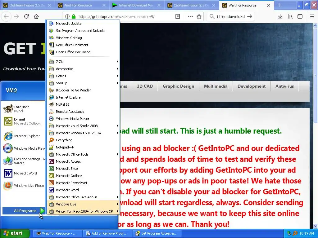Viewport: 318px width, 238px height.
Task: Click the New Office Document icon
Action: 51,45
